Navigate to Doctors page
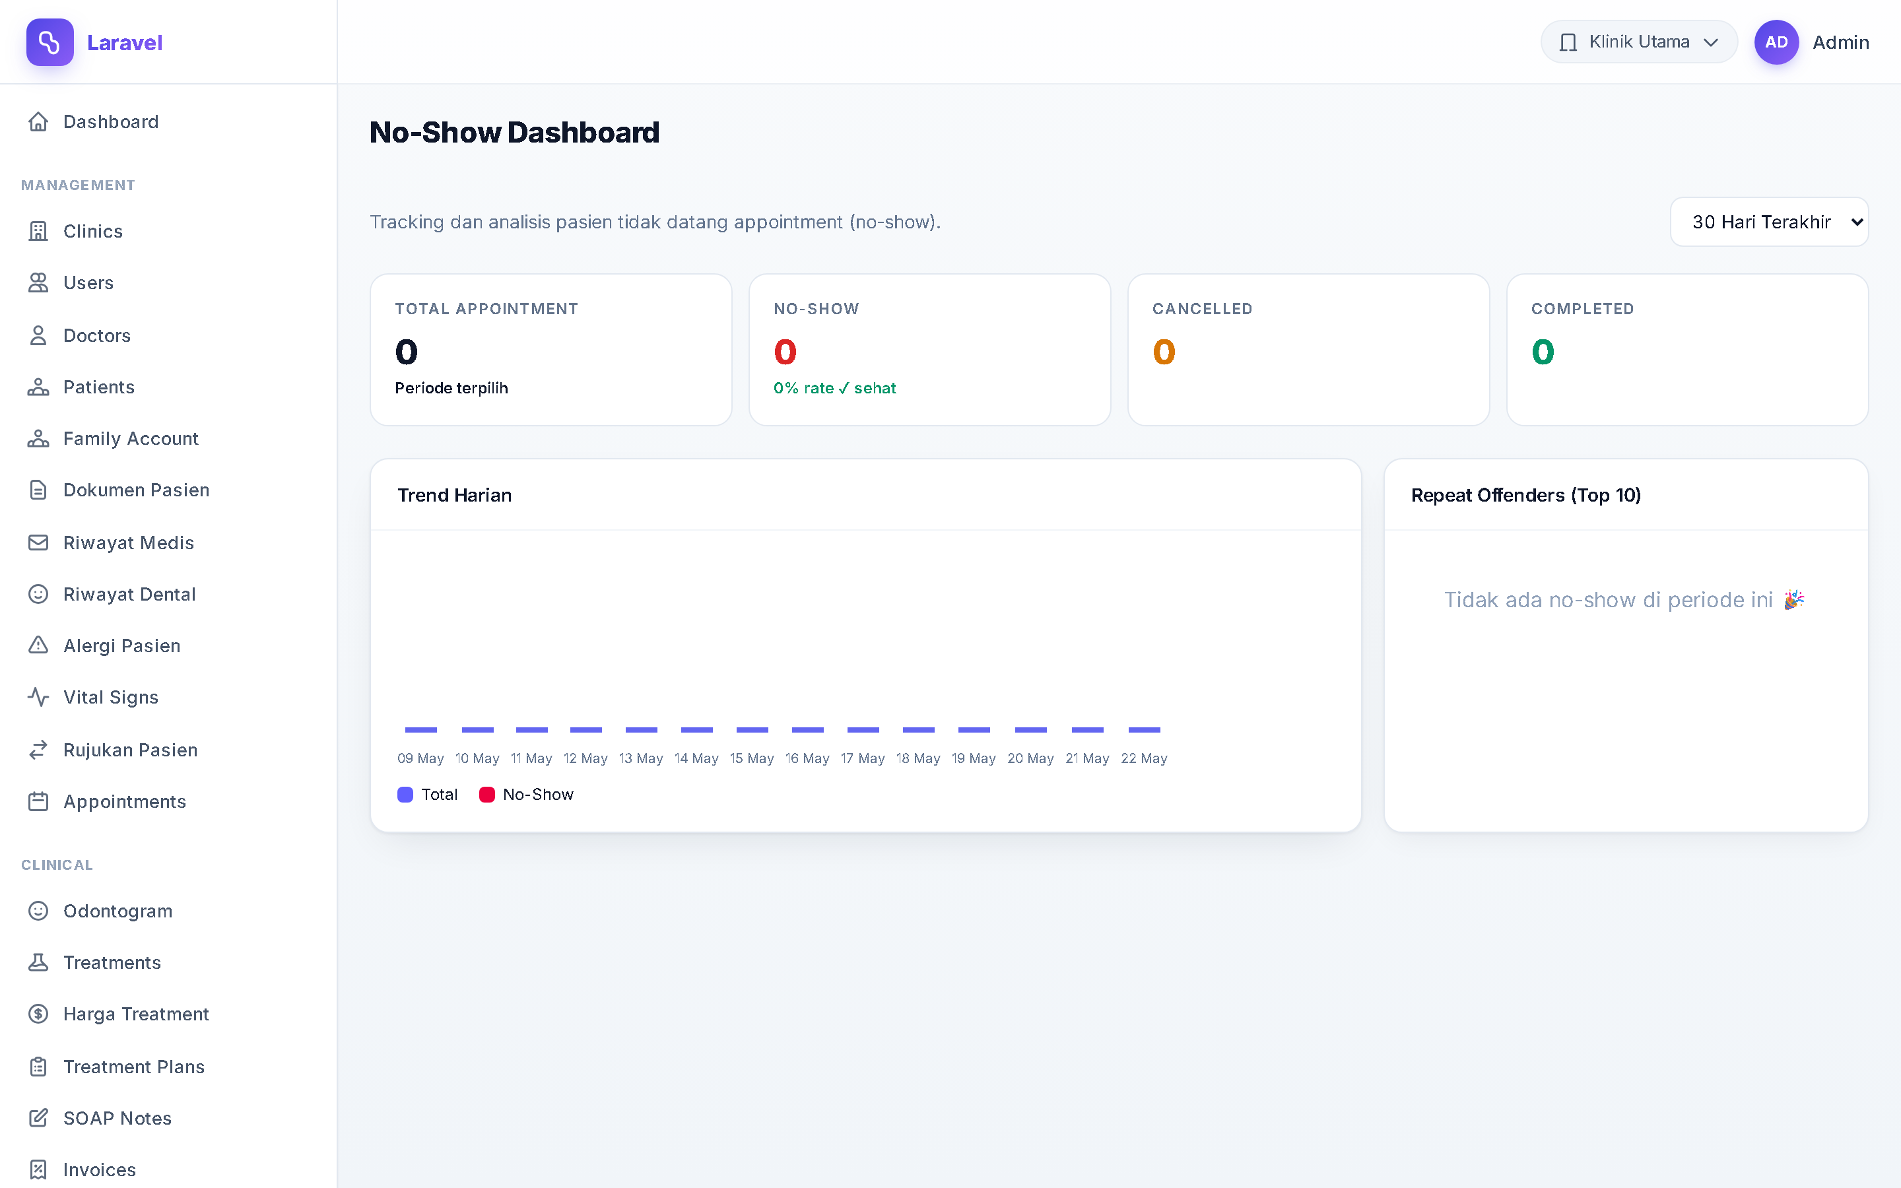 point(168,335)
